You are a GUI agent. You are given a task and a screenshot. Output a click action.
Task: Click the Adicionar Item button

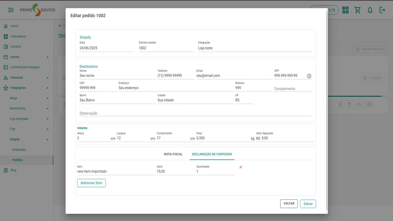tap(91, 183)
